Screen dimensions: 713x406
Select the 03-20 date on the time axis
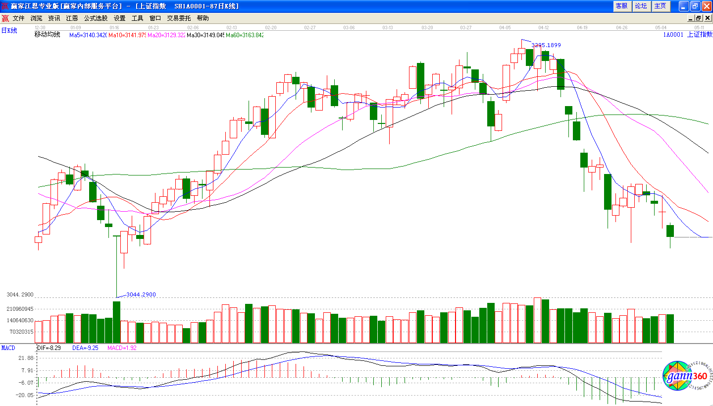pyautogui.click(x=427, y=28)
